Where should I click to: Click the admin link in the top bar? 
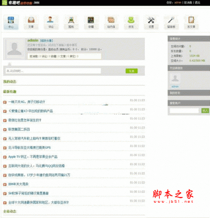(x=178, y=3)
